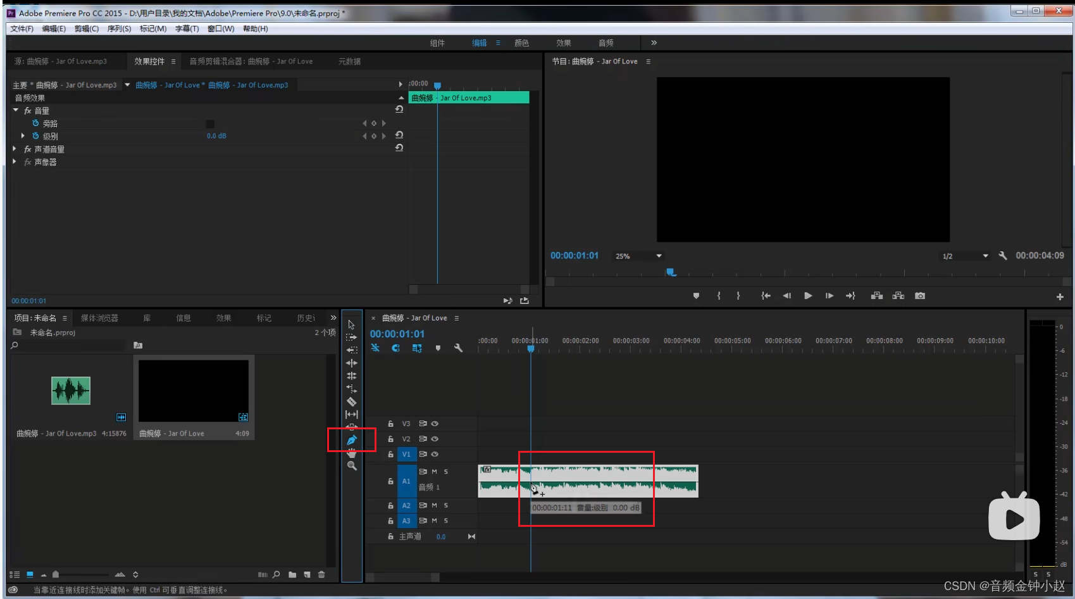This screenshot has height=599, width=1075.
Task: Toggle V1 track visibility eye
Action: [435, 454]
